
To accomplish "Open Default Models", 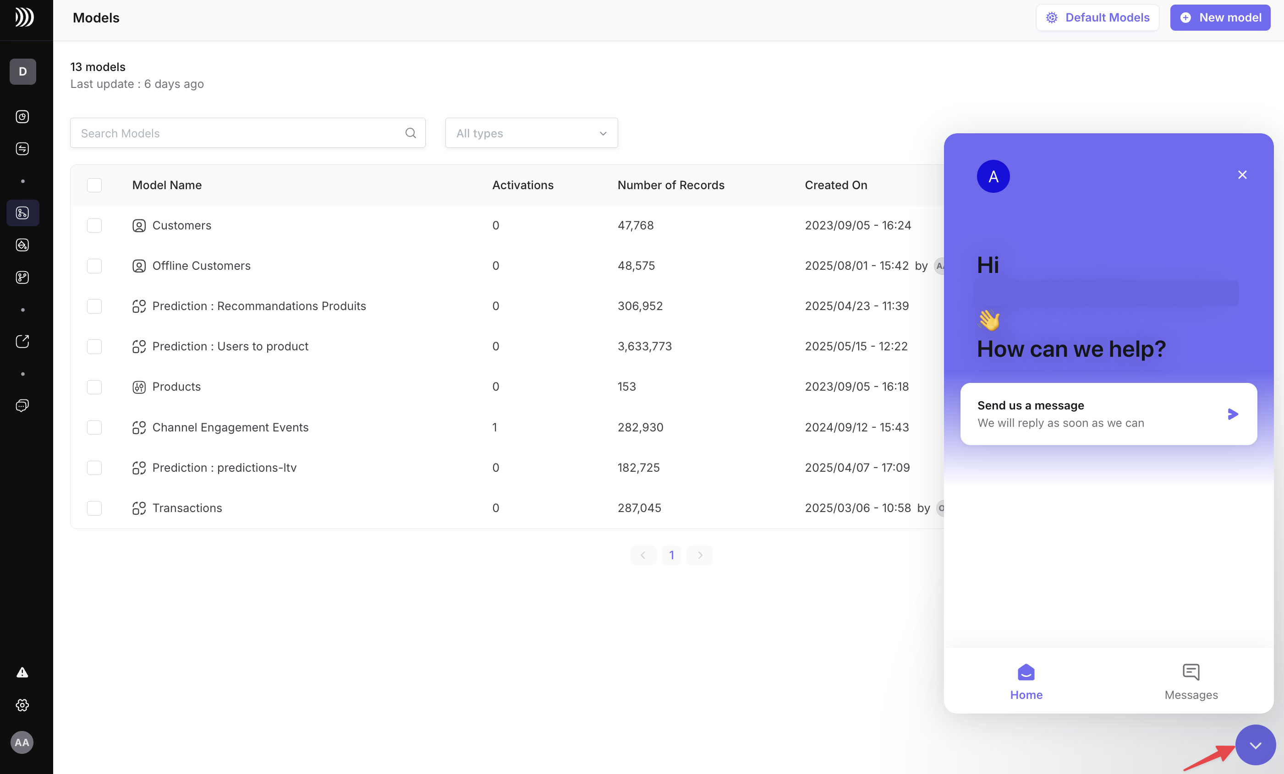I will click(1097, 18).
